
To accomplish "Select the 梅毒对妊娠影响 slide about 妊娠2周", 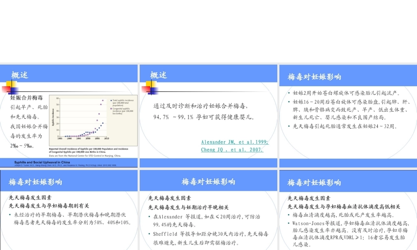I will [348, 116].
